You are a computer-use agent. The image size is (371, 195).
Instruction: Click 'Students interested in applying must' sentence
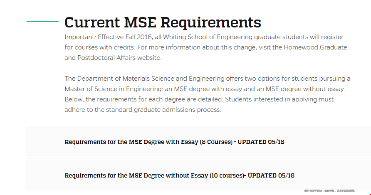tap(279, 99)
